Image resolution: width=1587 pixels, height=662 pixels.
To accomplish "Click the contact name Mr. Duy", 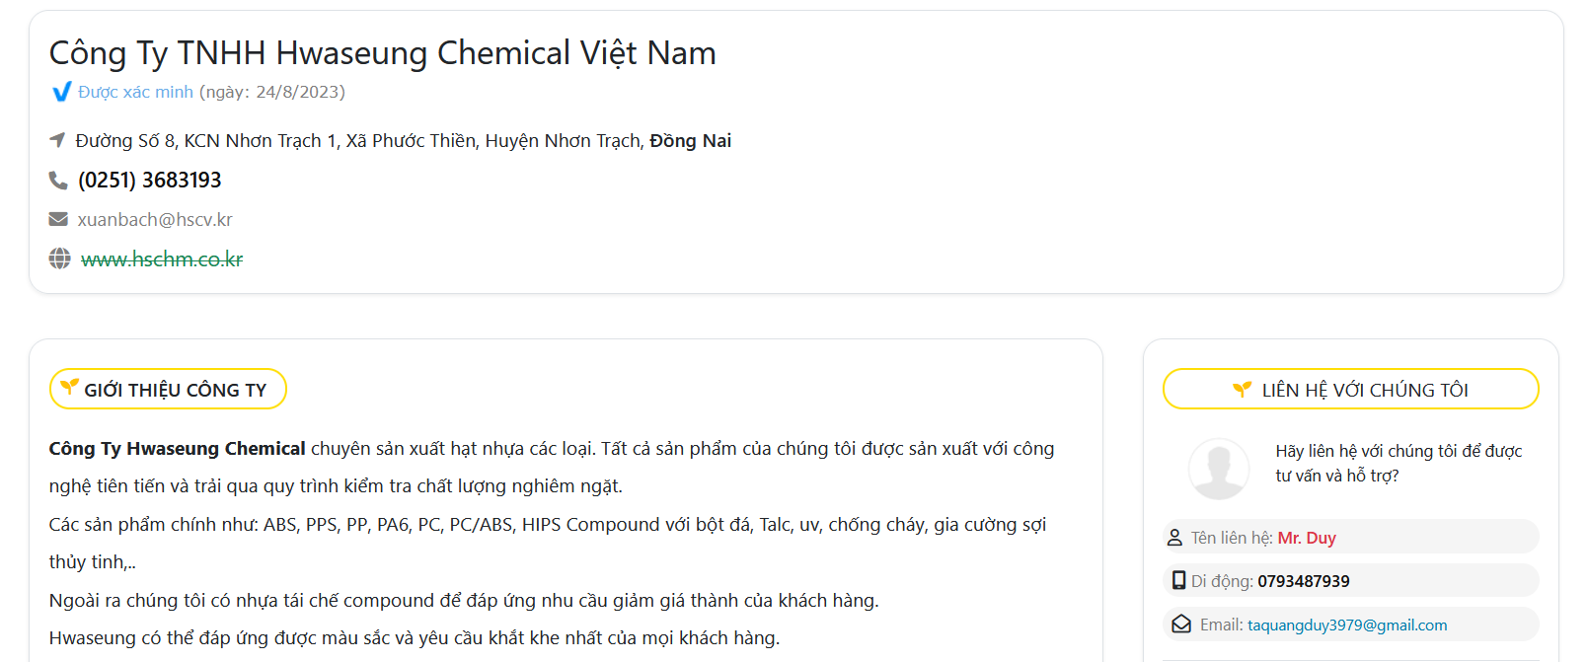I will (x=1307, y=538).
